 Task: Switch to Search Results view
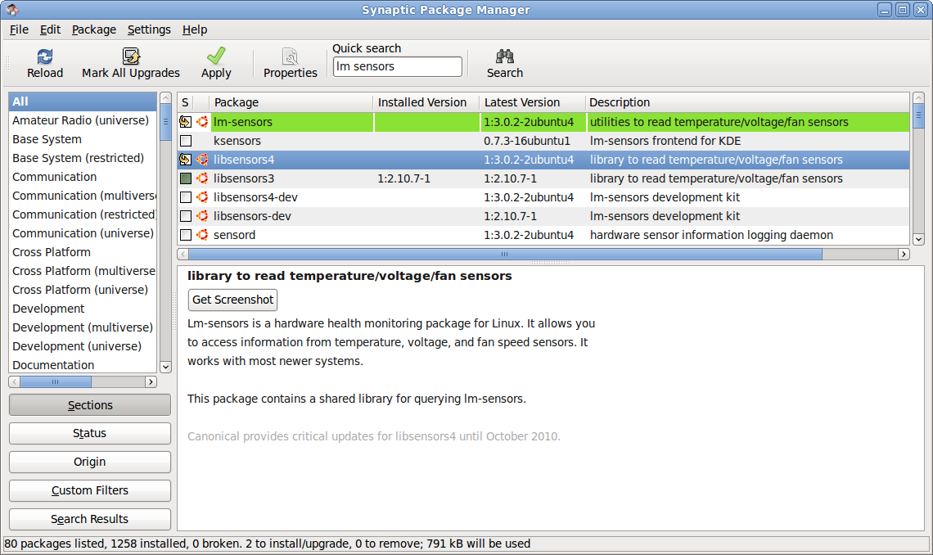(89, 519)
